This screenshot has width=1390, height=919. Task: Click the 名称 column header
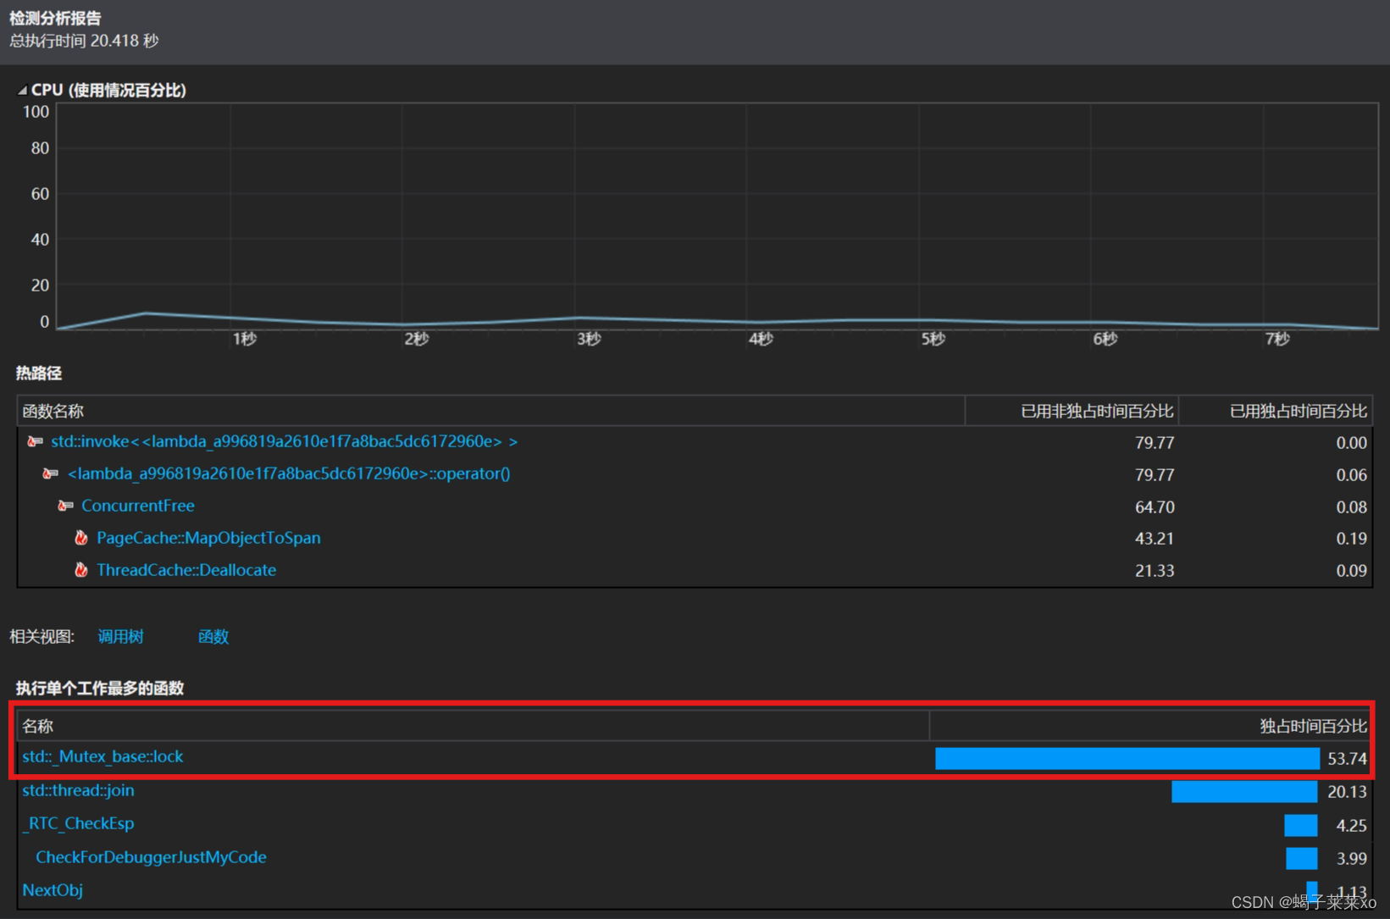point(473,726)
